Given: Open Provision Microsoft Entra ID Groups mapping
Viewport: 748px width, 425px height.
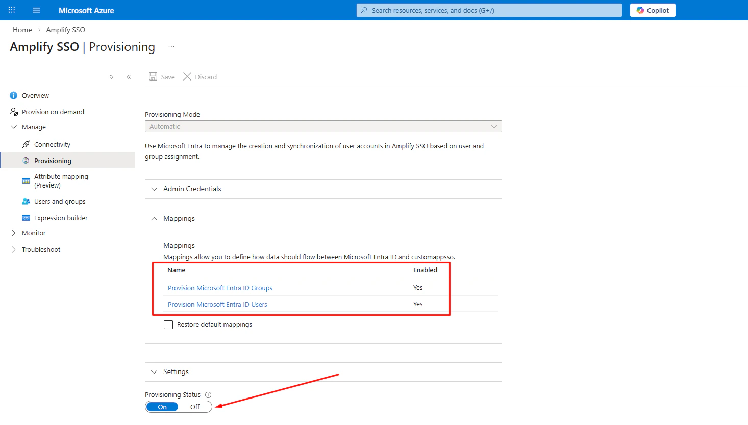Looking at the screenshot, I should pos(220,288).
